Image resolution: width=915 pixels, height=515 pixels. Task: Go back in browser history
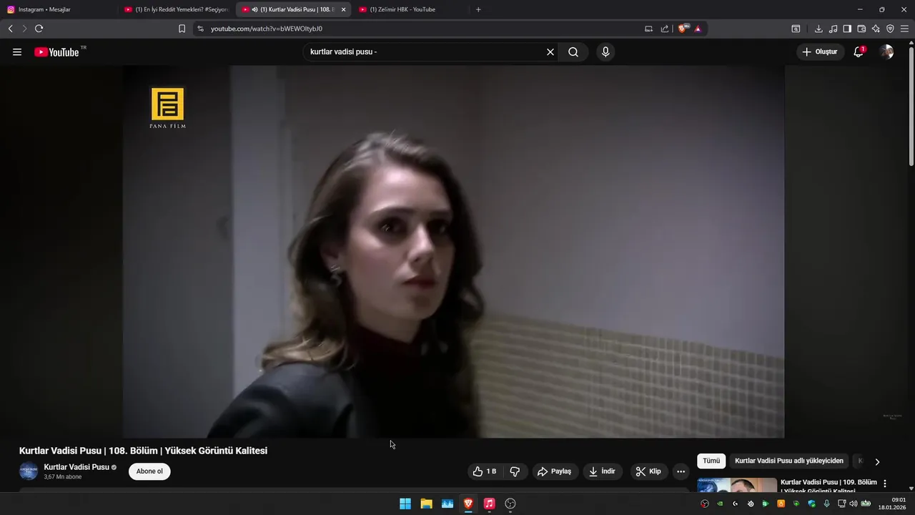tap(10, 29)
